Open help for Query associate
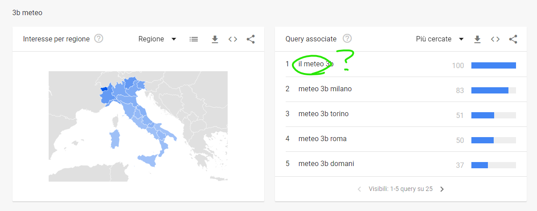537x211 pixels. [x=347, y=39]
